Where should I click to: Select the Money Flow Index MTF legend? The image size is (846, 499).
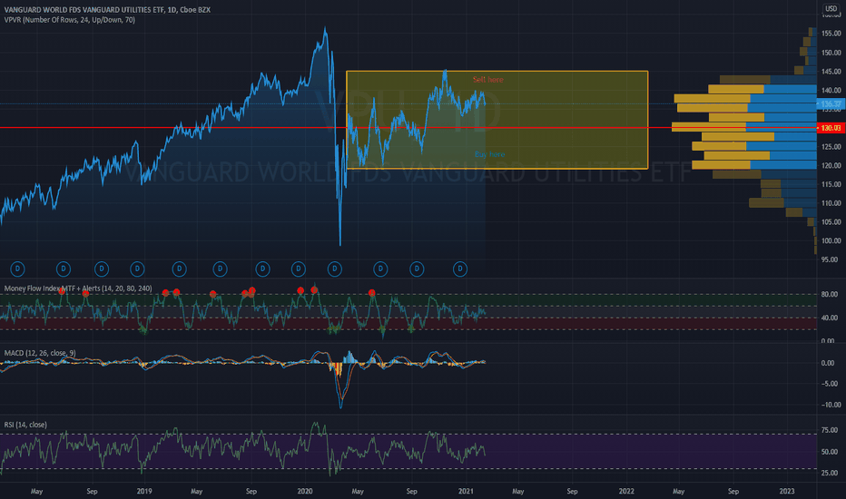point(78,289)
